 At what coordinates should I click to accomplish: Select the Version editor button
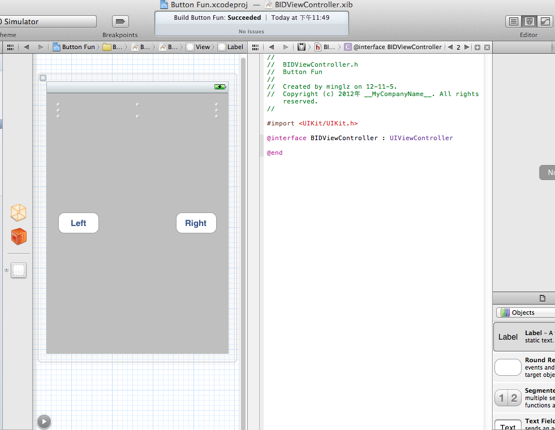click(545, 21)
